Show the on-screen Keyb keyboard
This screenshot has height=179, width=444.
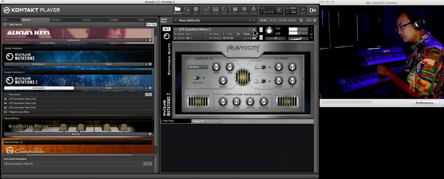215,10
